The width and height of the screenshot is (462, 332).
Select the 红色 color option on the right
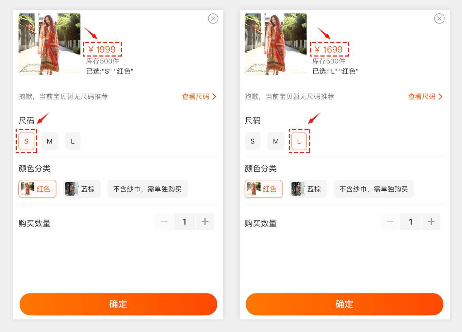click(264, 188)
